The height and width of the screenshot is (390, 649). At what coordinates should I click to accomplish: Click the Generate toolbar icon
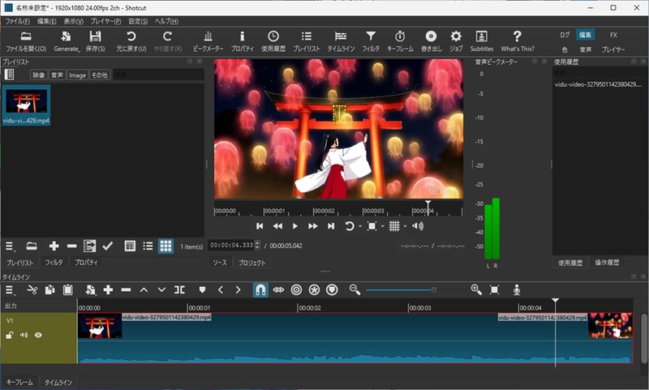tap(67, 41)
